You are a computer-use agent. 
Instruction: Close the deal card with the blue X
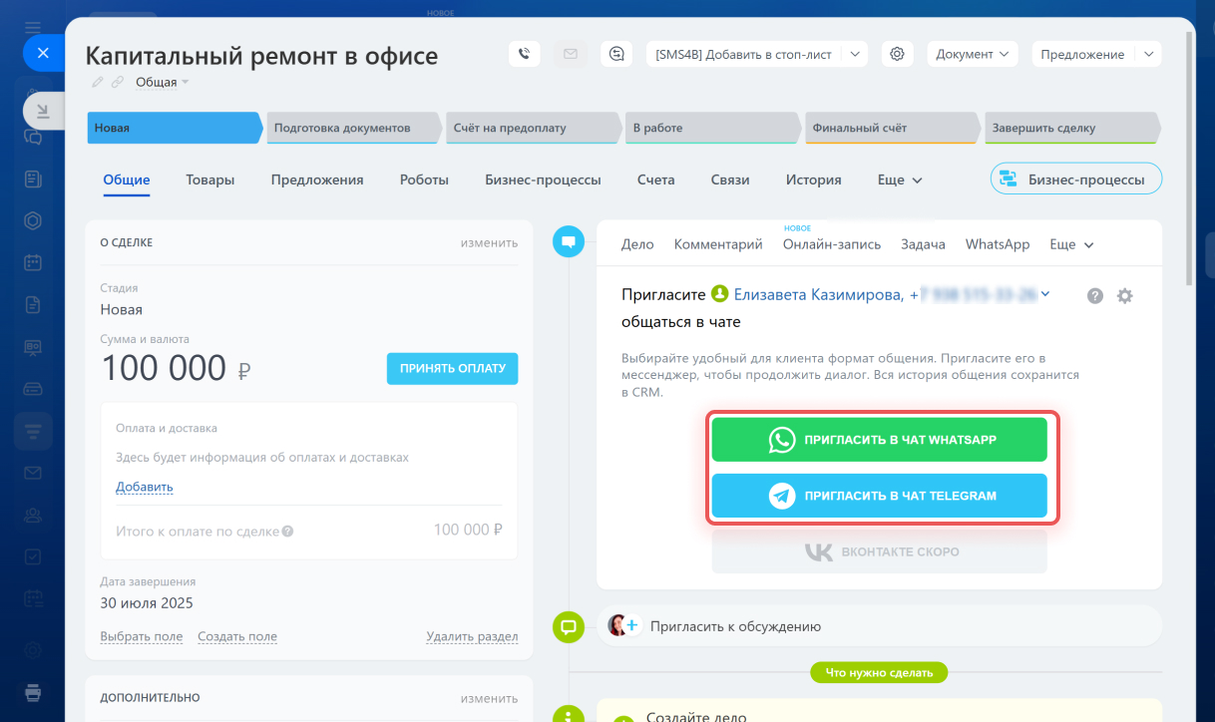point(43,53)
